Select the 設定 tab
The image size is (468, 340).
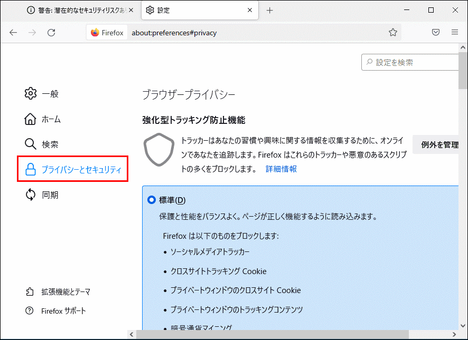coord(200,10)
